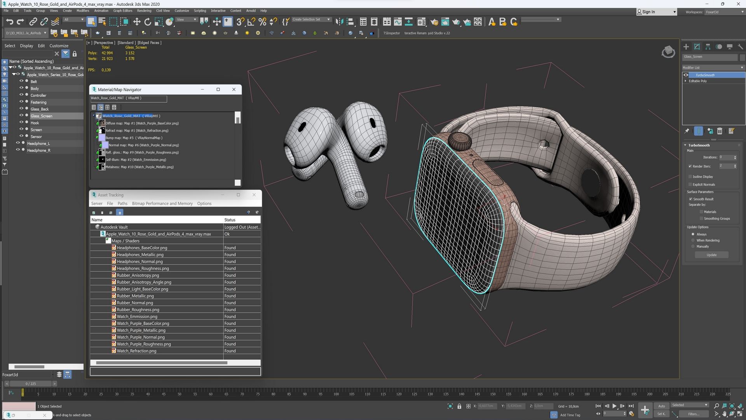746x420 pixels.
Task: Uncheck the Render Iters checkbox
Action: 690,166
